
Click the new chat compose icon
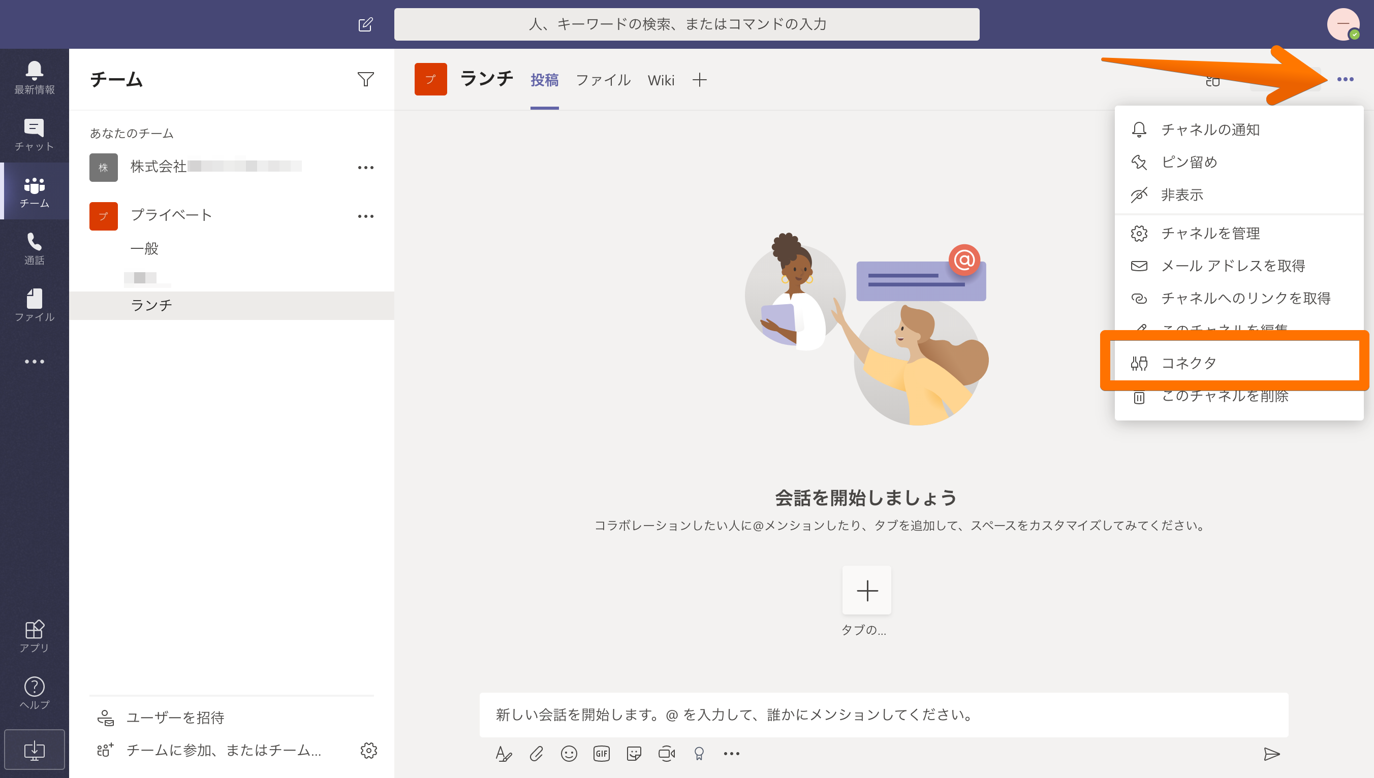tap(365, 24)
